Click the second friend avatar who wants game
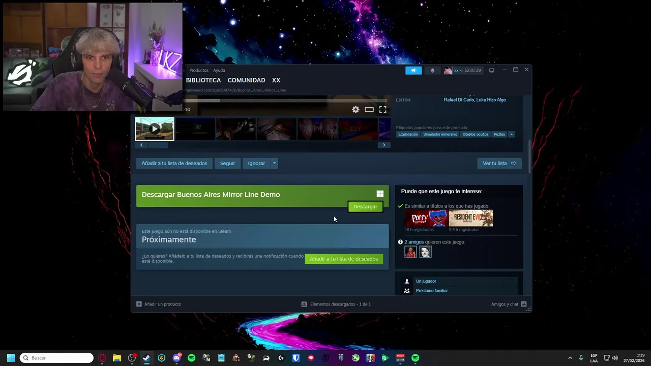The height and width of the screenshot is (366, 651). click(425, 252)
